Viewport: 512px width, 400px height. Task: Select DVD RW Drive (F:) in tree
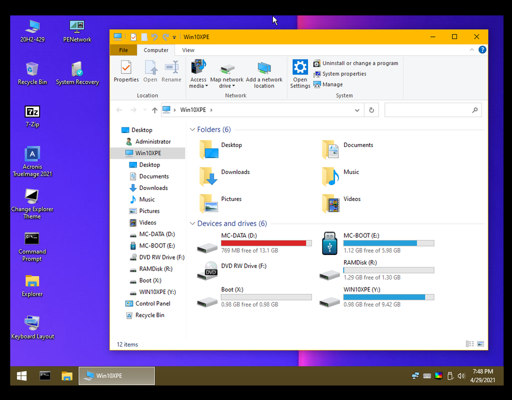coord(157,257)
